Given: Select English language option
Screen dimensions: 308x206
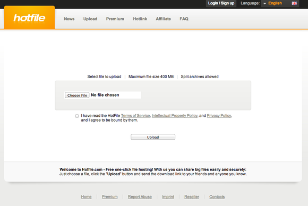Looking at the screenshot, I should click(x=275, y=3).
